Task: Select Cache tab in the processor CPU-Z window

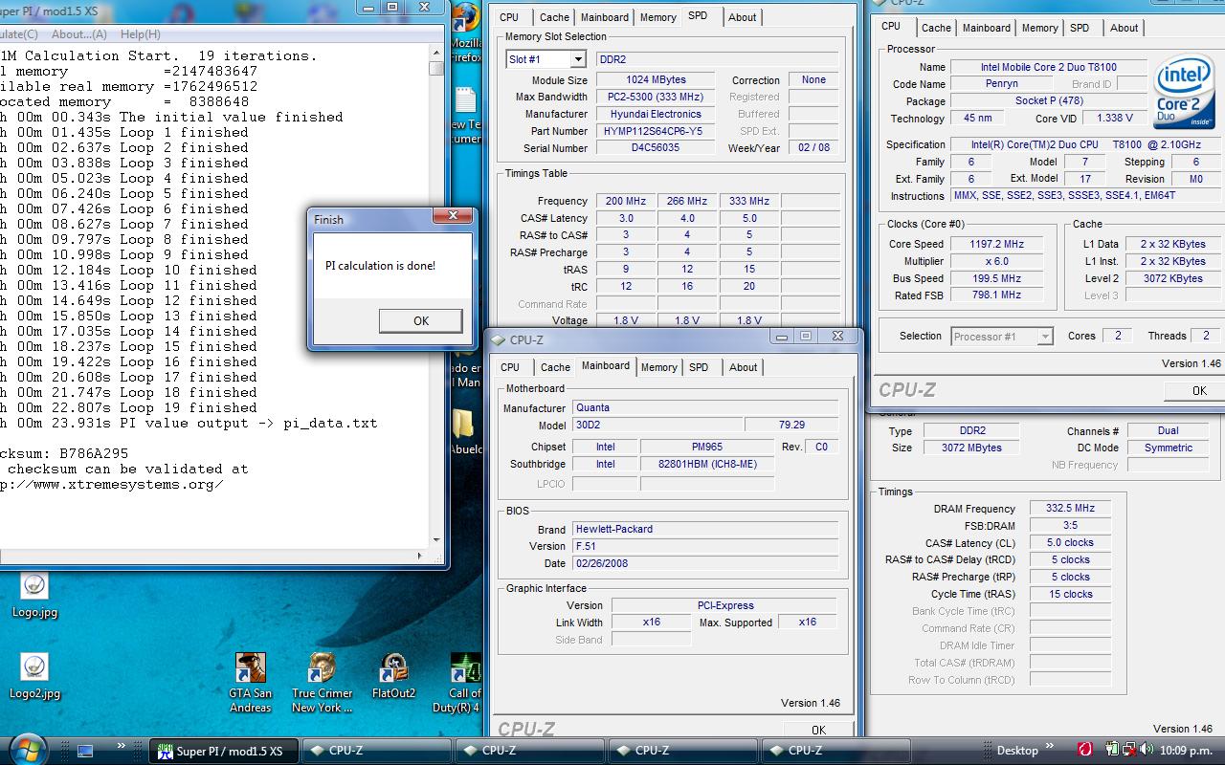Action: (937, 28)
